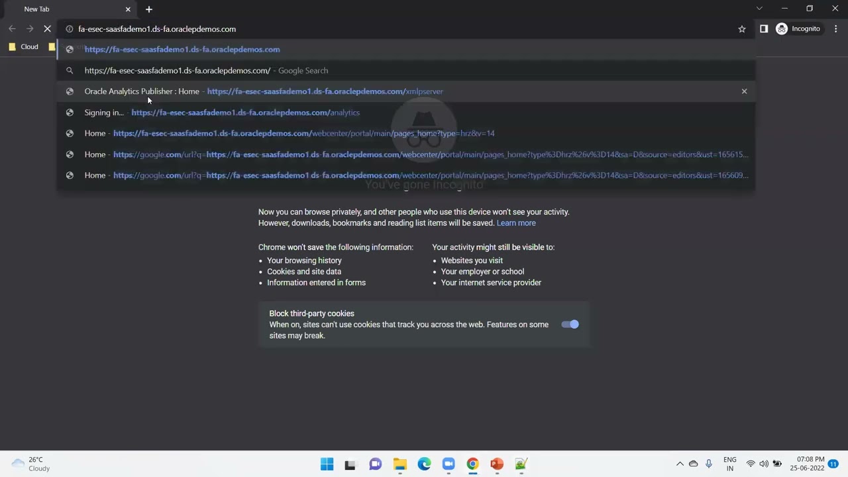Viewport: 848px width, 477px height.
Task: Click the battery status tray icon
Action: coord(777,464)
